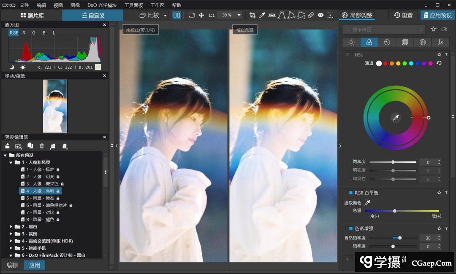Click the delete preset trash icon

click(41, 146)
